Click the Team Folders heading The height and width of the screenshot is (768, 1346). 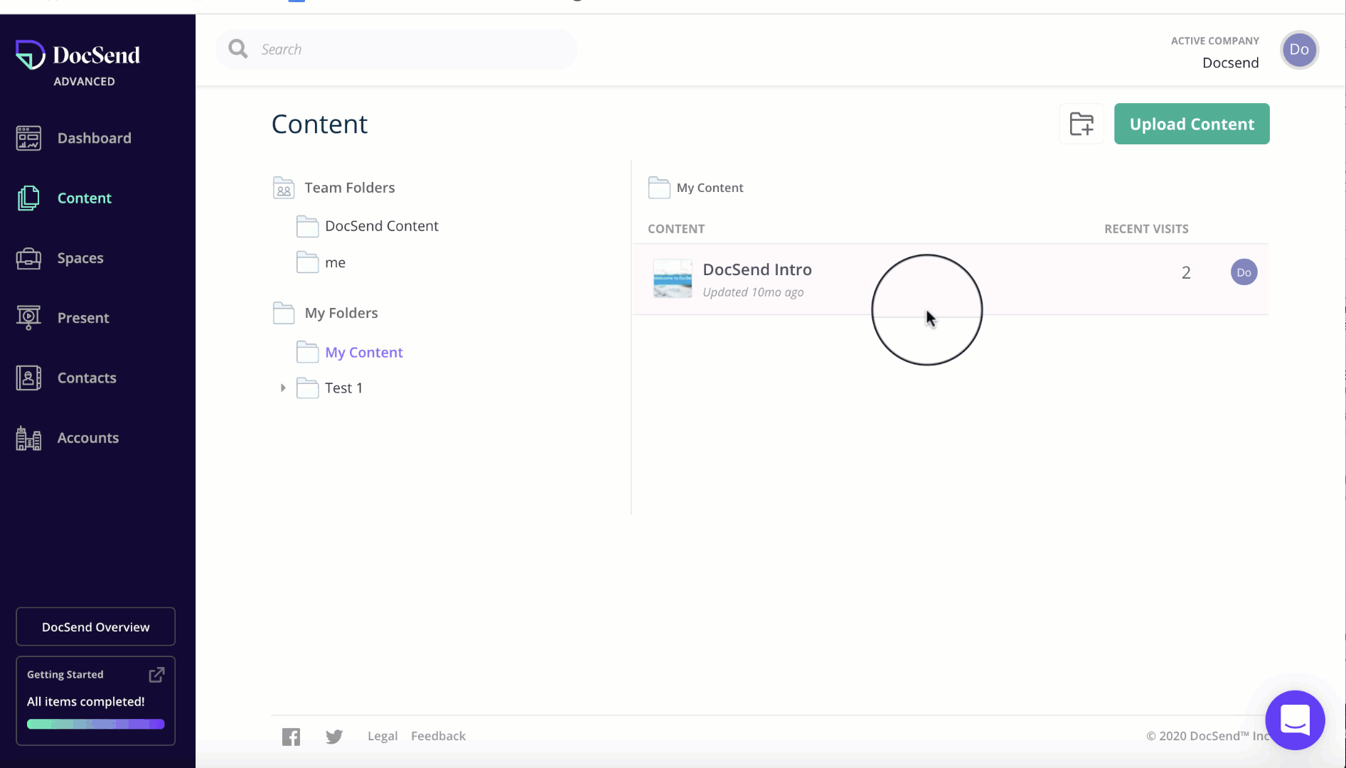pyautogui.click(x=350, y=188)
